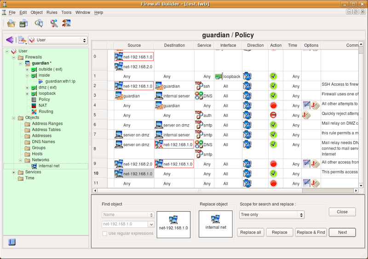368x259 pixels.
Task: Select rule number 10 row header
Action: tap(99, 173)
